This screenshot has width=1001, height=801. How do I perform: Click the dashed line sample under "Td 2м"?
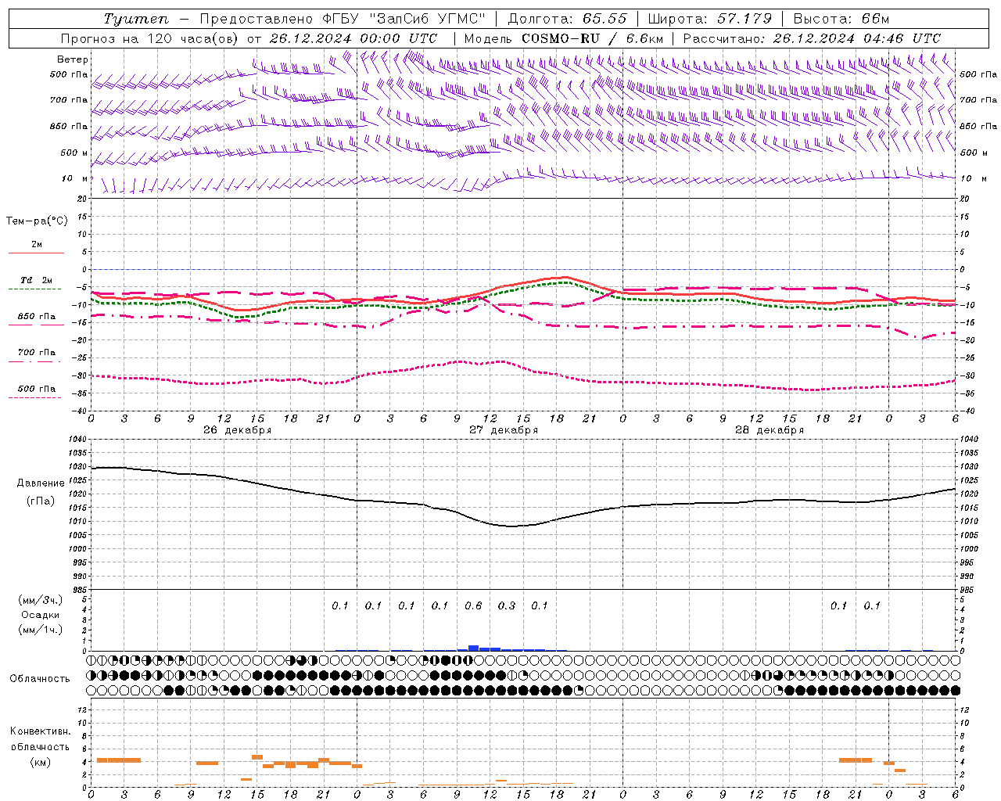(34, 289)
